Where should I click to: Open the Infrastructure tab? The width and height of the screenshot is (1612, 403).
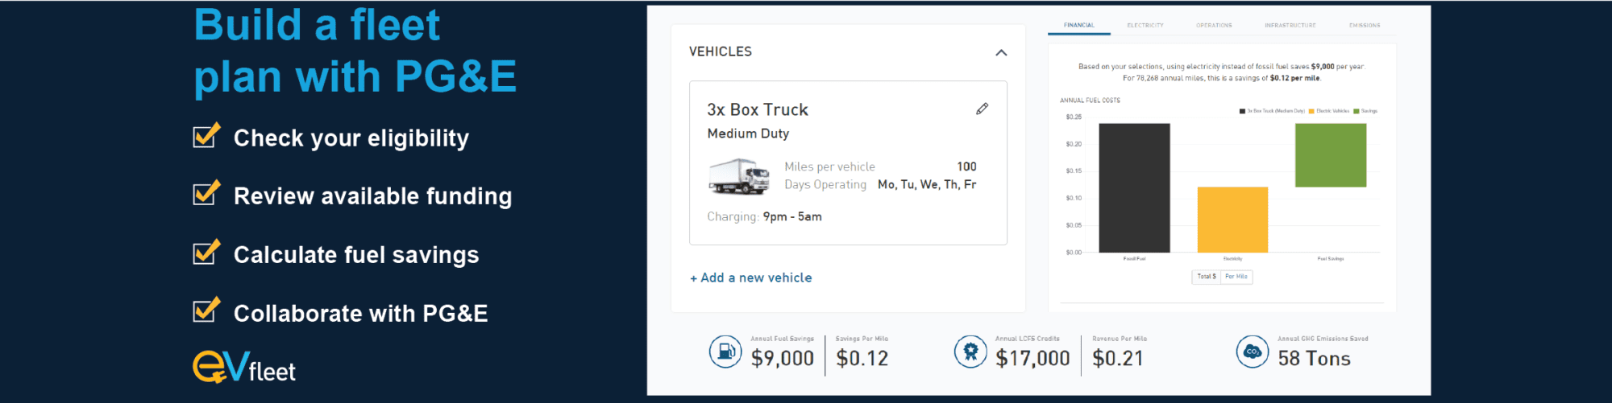point(1290,26)
